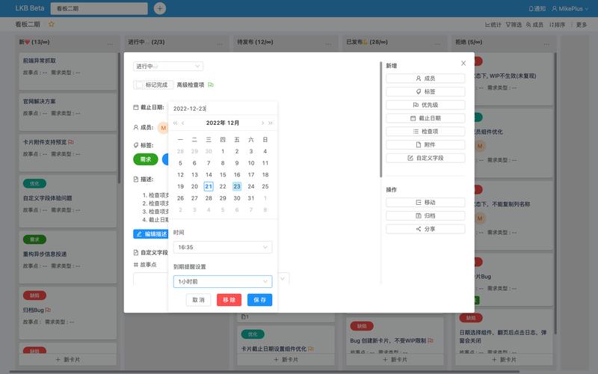Select December 15 in the calendar
598x374 pixels.
[x=223, y=175]
